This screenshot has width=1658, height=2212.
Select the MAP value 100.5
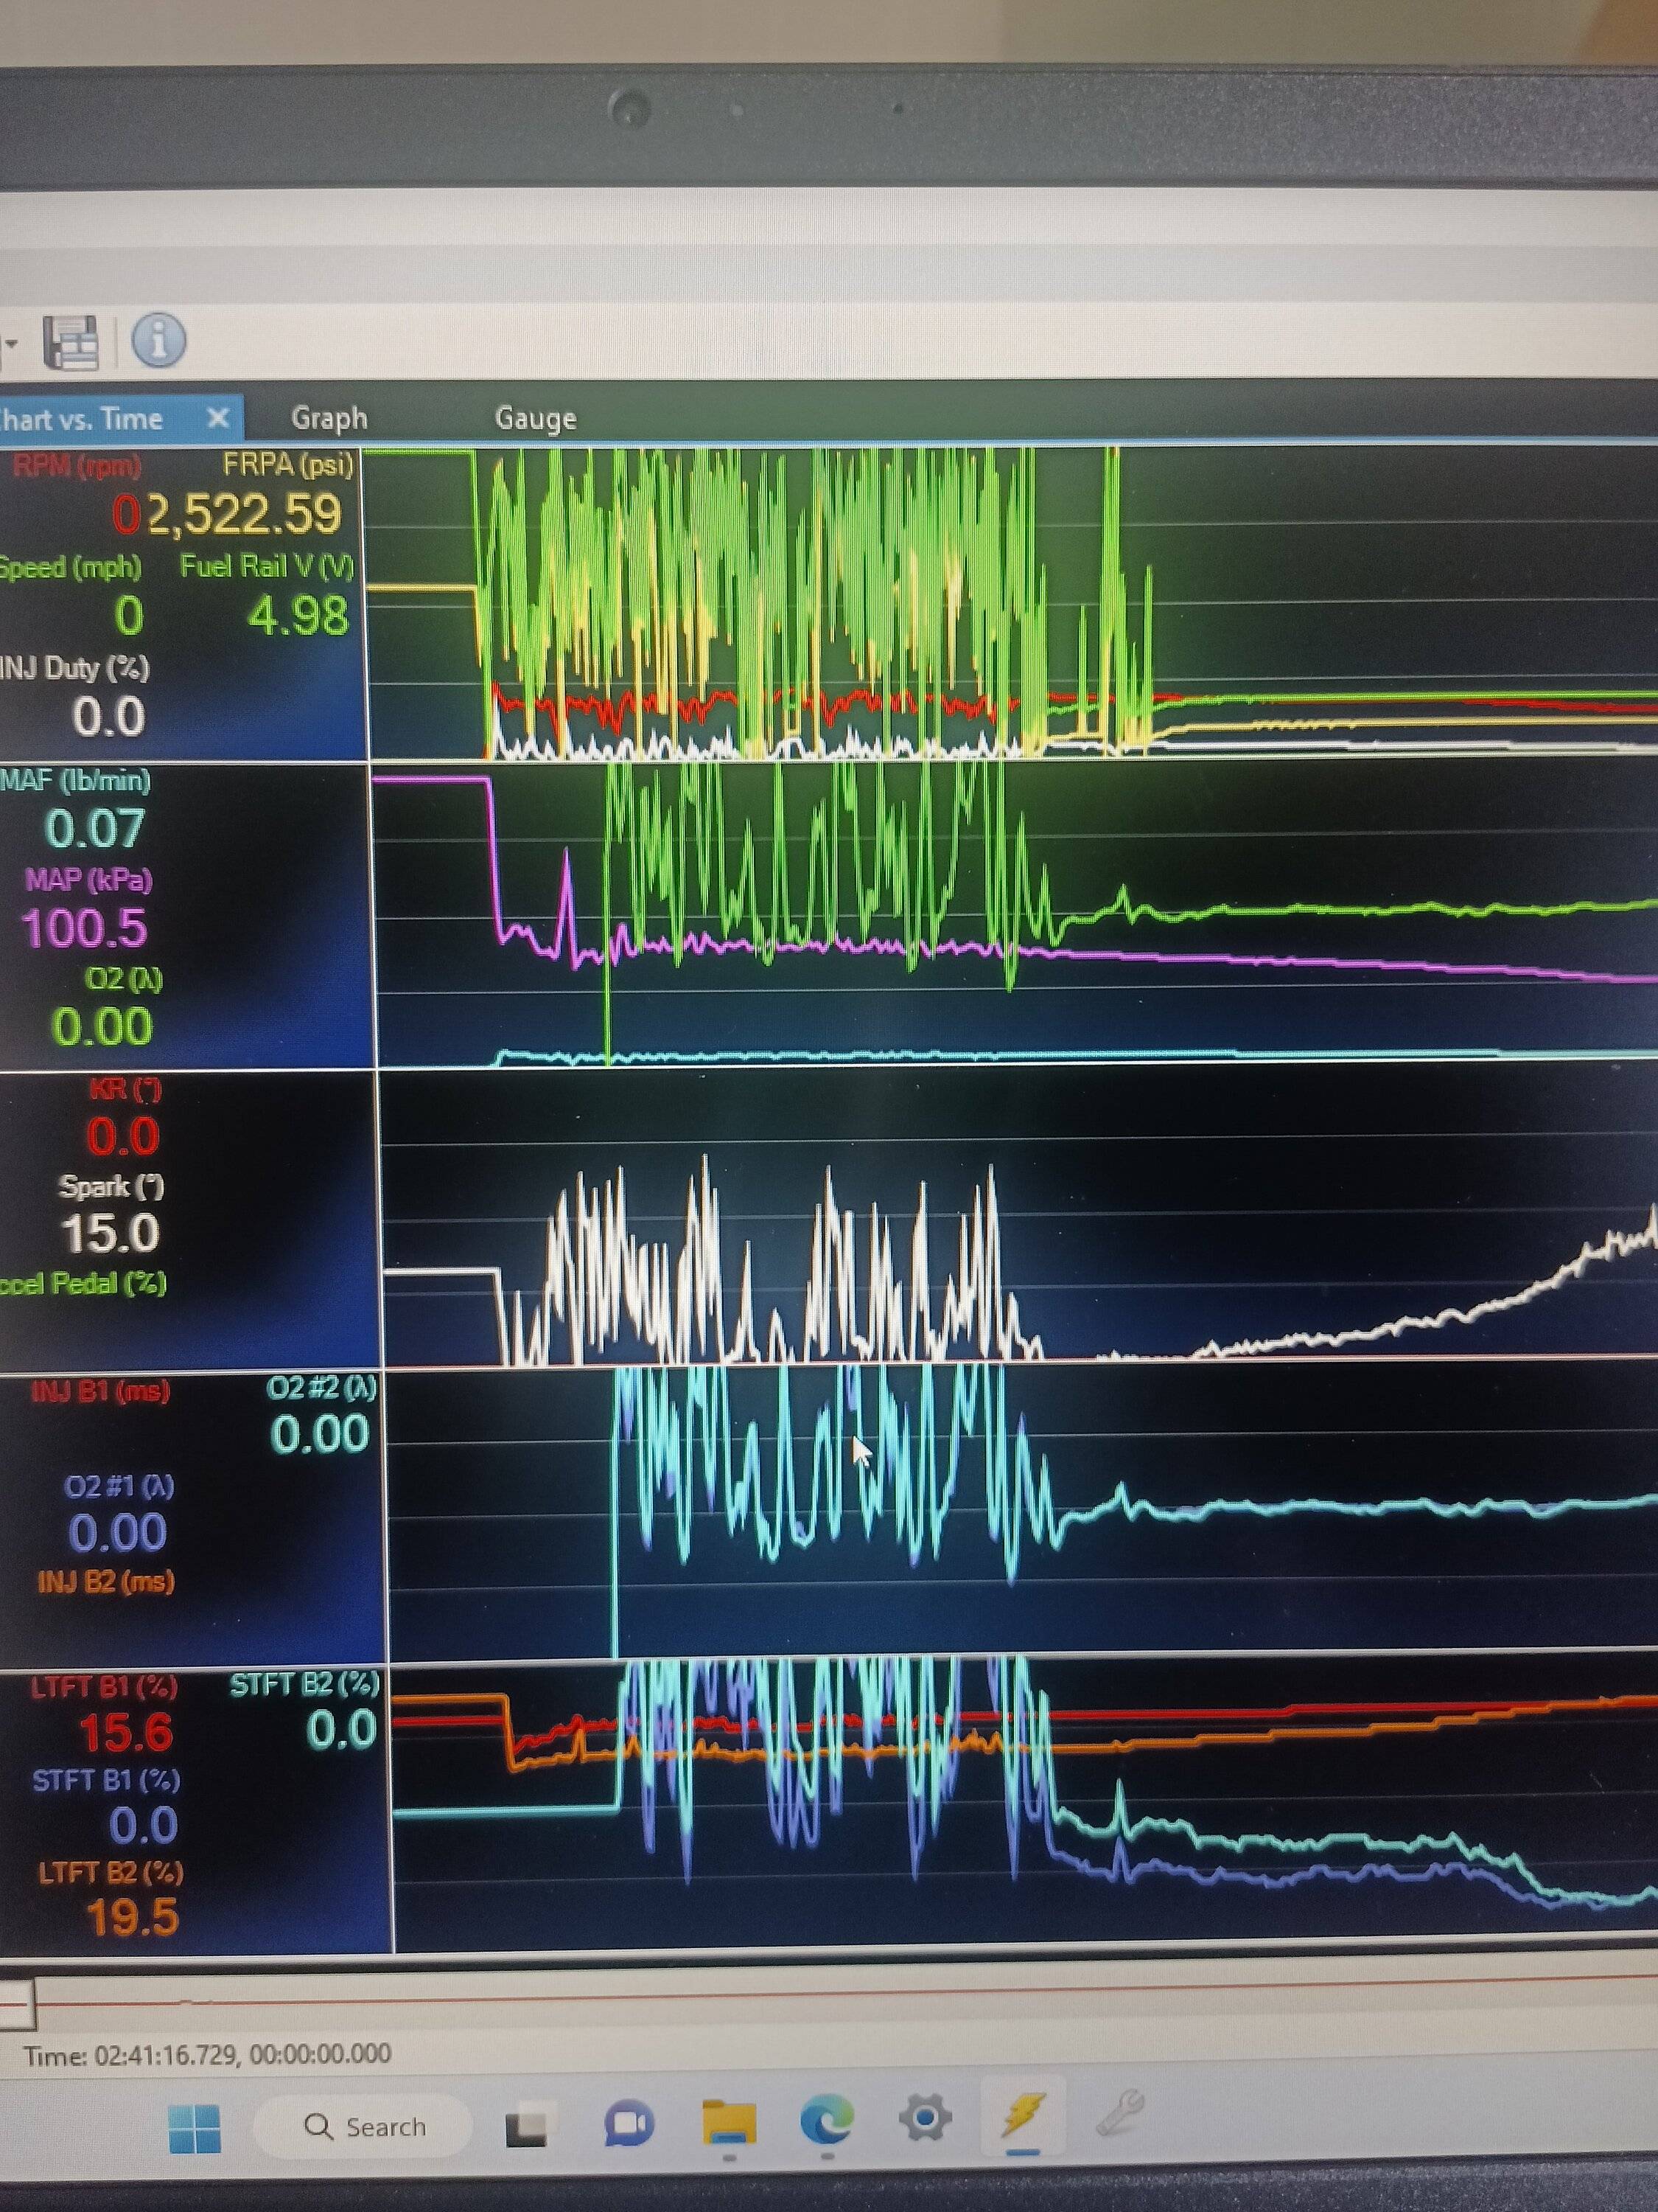[x=85, y=929]
